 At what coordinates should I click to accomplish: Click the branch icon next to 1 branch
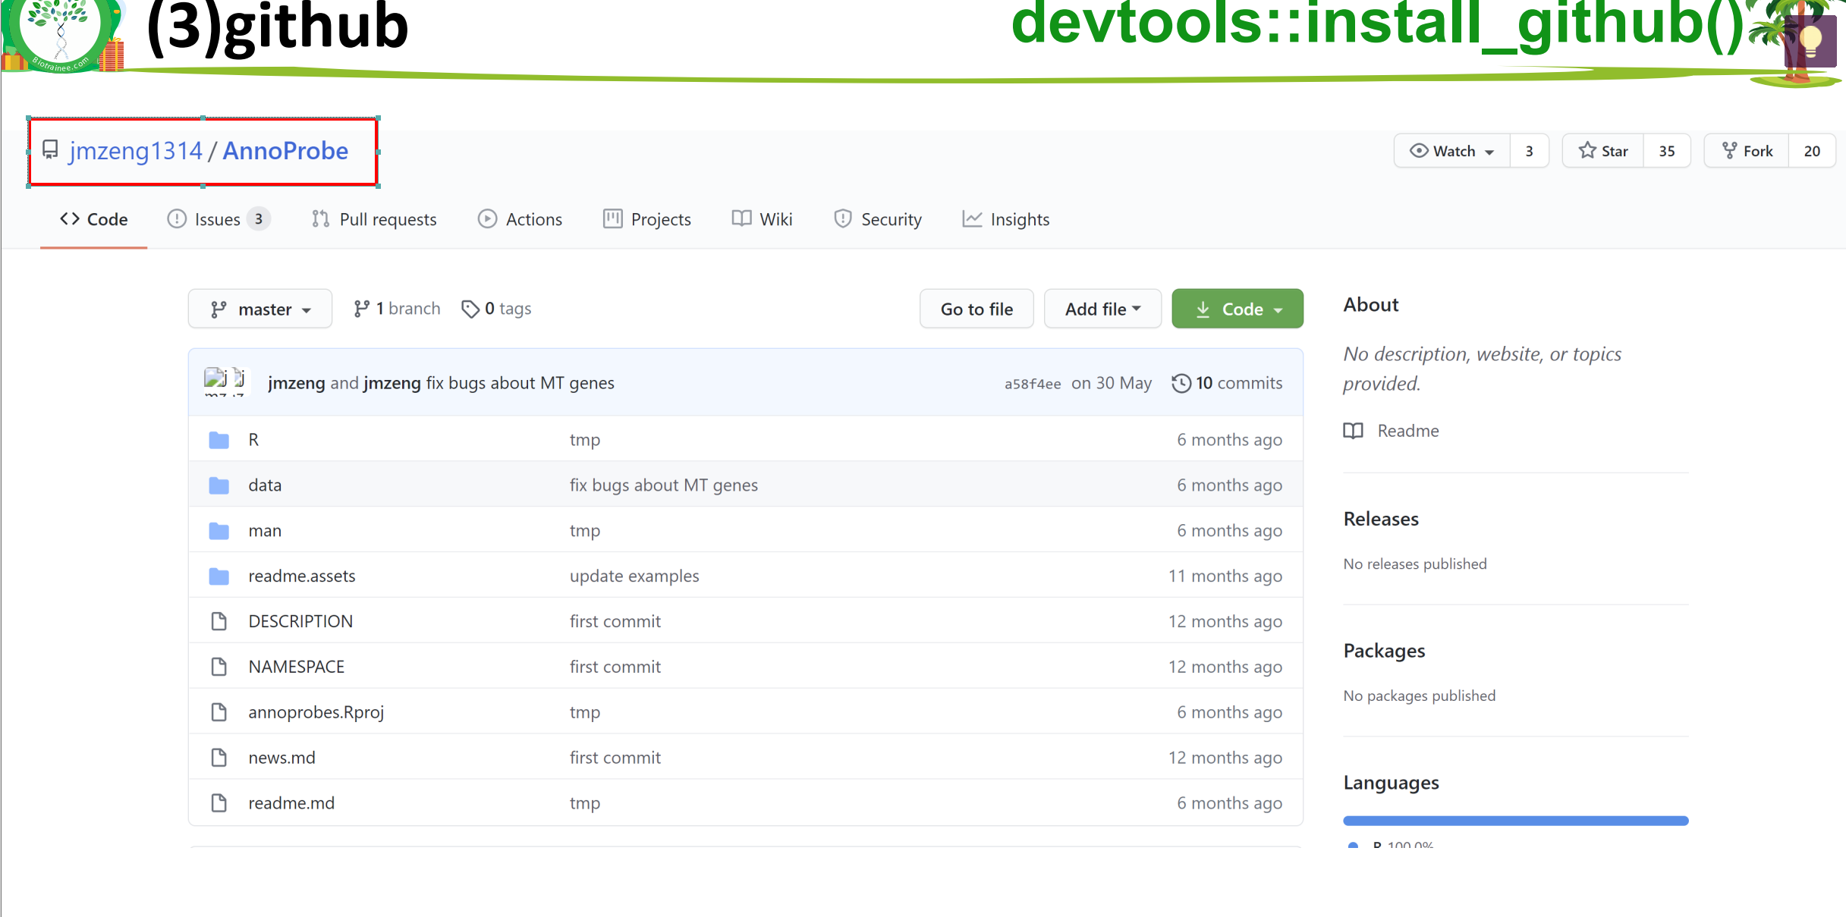tap(362, 309)
